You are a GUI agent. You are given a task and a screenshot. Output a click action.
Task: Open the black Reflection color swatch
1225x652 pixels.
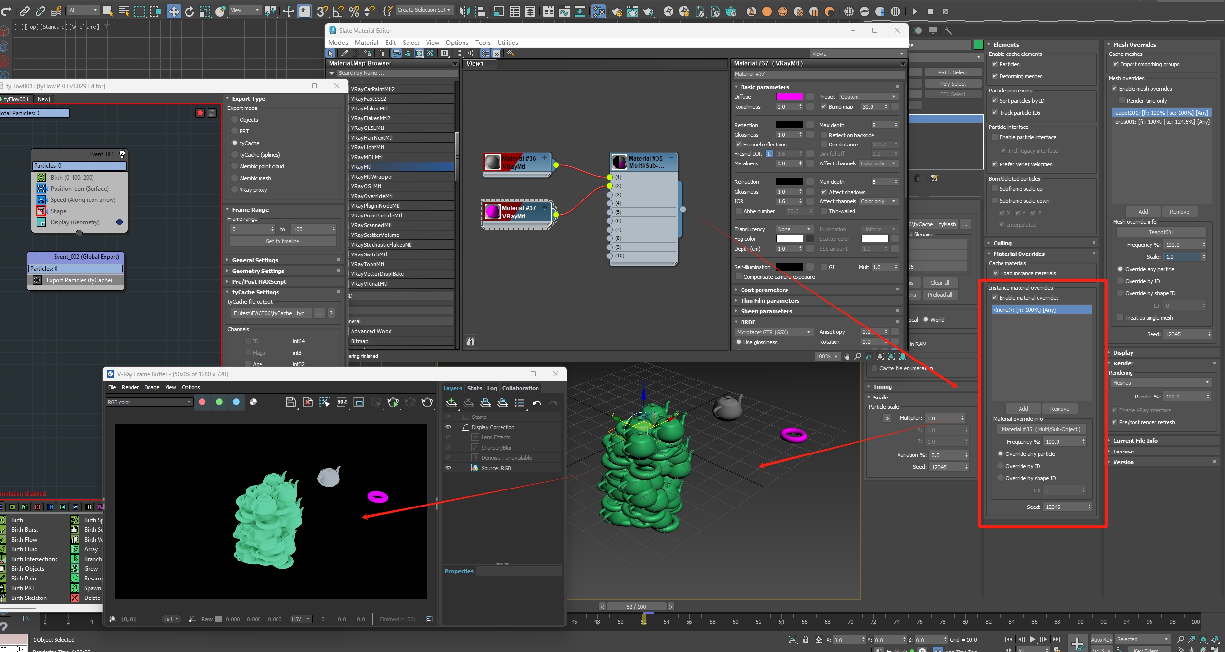click(789, 125)
